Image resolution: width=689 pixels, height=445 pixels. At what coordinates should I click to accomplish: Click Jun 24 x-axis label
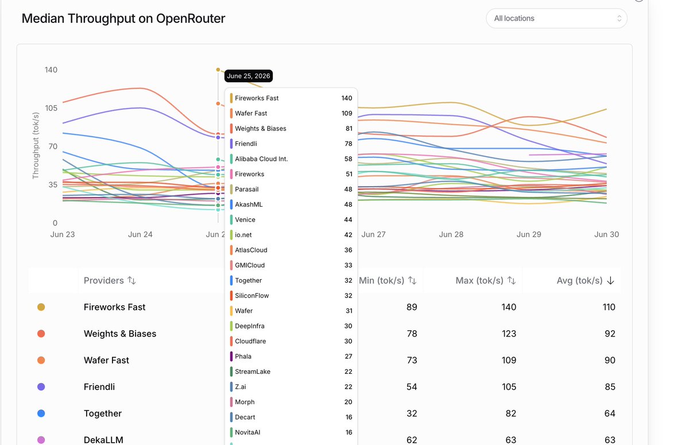coord(140,234)
